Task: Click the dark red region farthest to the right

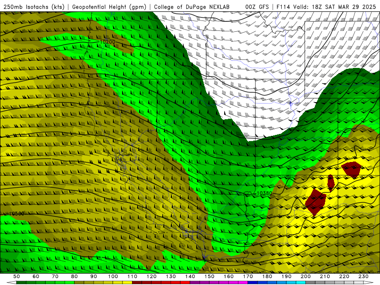Action: point(351,169)
